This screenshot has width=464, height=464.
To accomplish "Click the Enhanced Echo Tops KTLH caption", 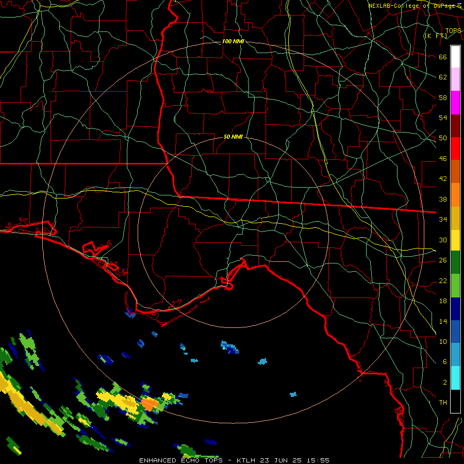I will [234, 460].
